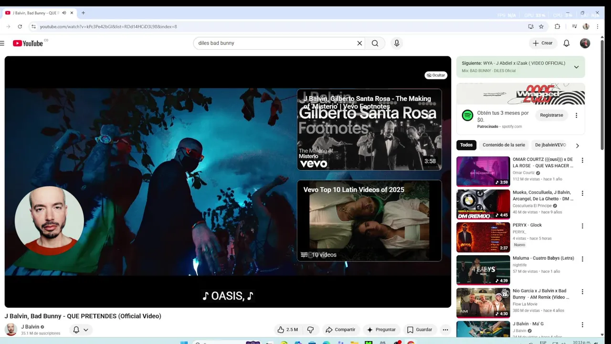Open the Wrapped Spotify ad banner

pos(520,94)
